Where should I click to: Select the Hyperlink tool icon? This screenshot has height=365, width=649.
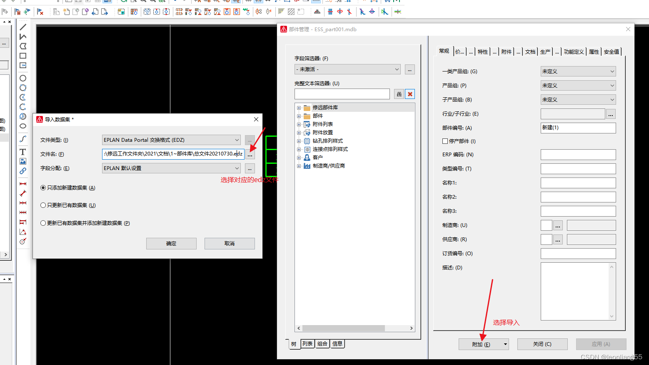click(x=23, y=171)
